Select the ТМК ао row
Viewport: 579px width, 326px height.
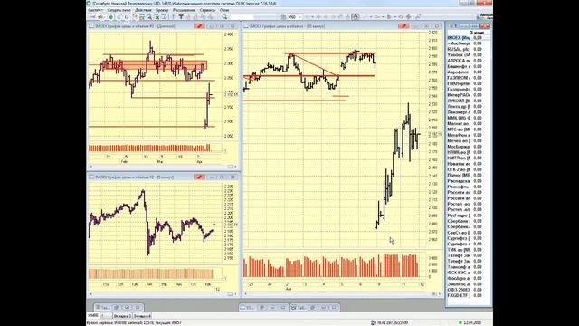(469, 250)
